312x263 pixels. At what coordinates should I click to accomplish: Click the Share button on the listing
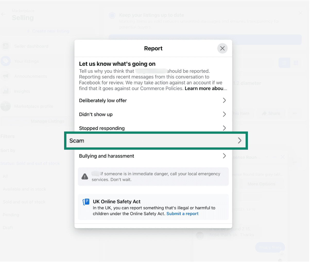pos(271,113)
